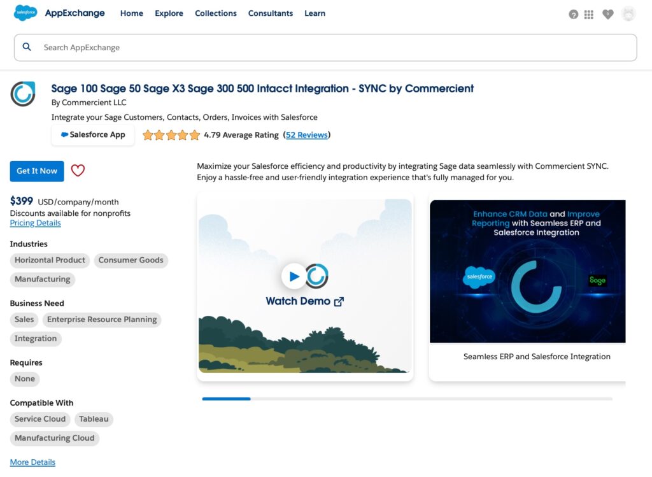Click the Discounts available for nonprofits text
This screenshot has height=477, width=652.
pyautogui.click(x=70, y=213)
